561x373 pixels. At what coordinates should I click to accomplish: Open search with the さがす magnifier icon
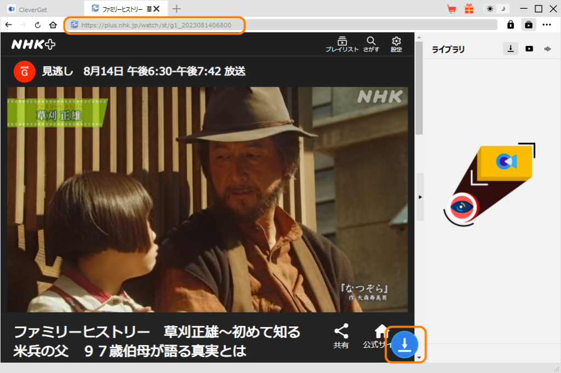click(371, 44)
